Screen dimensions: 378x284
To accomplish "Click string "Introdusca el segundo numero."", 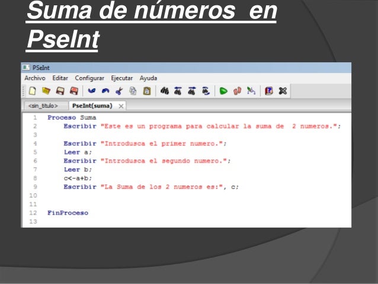I will 164,161.
